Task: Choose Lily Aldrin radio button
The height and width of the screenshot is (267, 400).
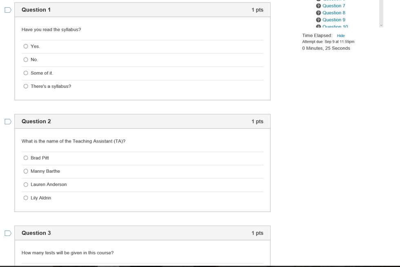Action: [x=26, y=198]
